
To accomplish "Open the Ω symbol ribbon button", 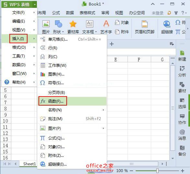I will [x=180, y=23].
